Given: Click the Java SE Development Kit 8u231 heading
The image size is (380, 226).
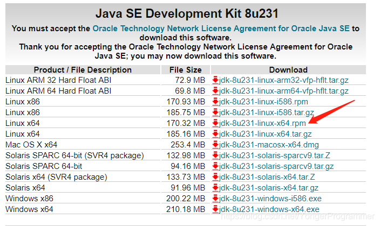Looking at the screenshot, I should [187, 13].
